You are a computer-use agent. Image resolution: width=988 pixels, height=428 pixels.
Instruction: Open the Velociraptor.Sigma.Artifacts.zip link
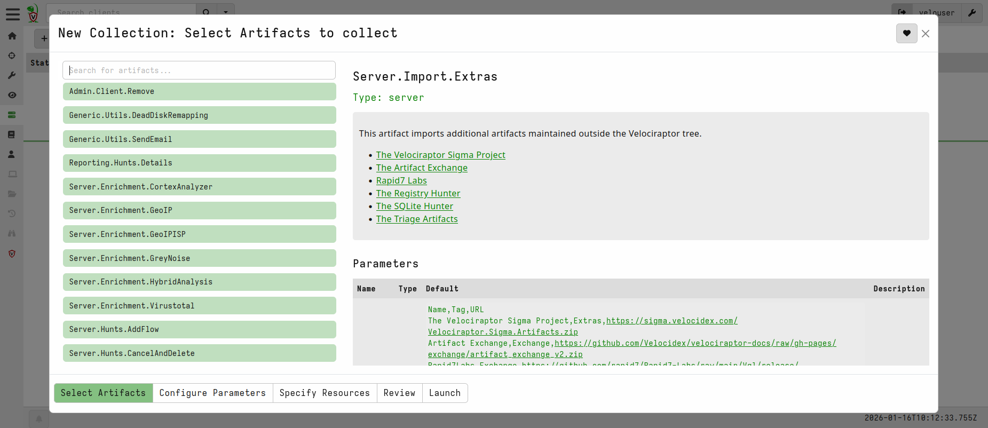tap(503, 332)
